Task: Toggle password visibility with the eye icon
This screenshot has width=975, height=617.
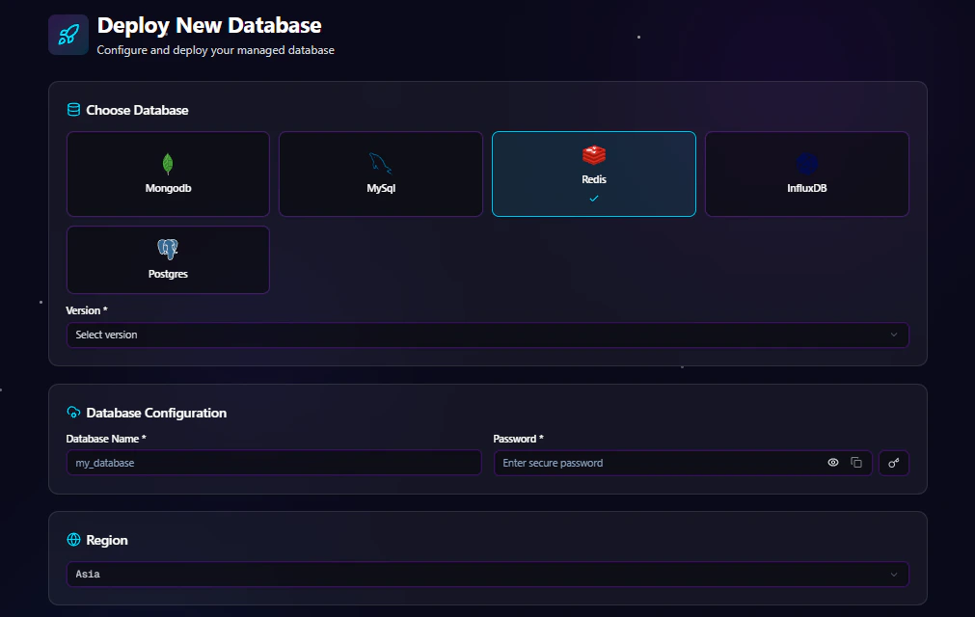Action: tap(833, 463)
